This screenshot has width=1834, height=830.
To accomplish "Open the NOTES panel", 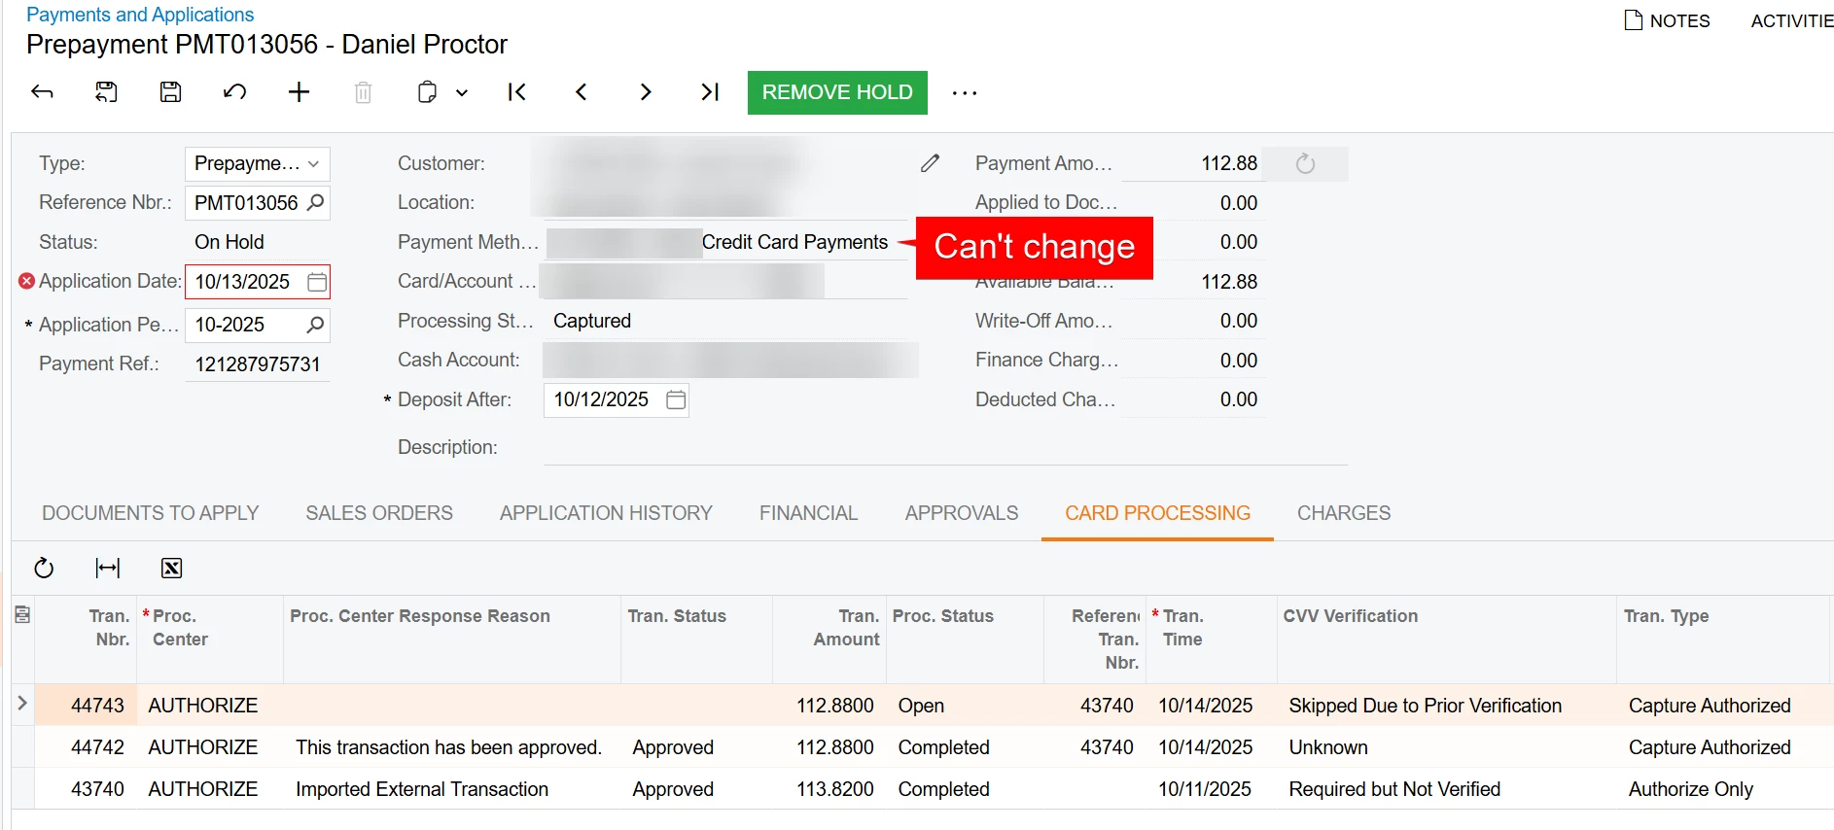I will click(x=1667, y=20).
